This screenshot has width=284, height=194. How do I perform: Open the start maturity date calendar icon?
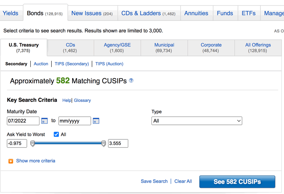45,121
